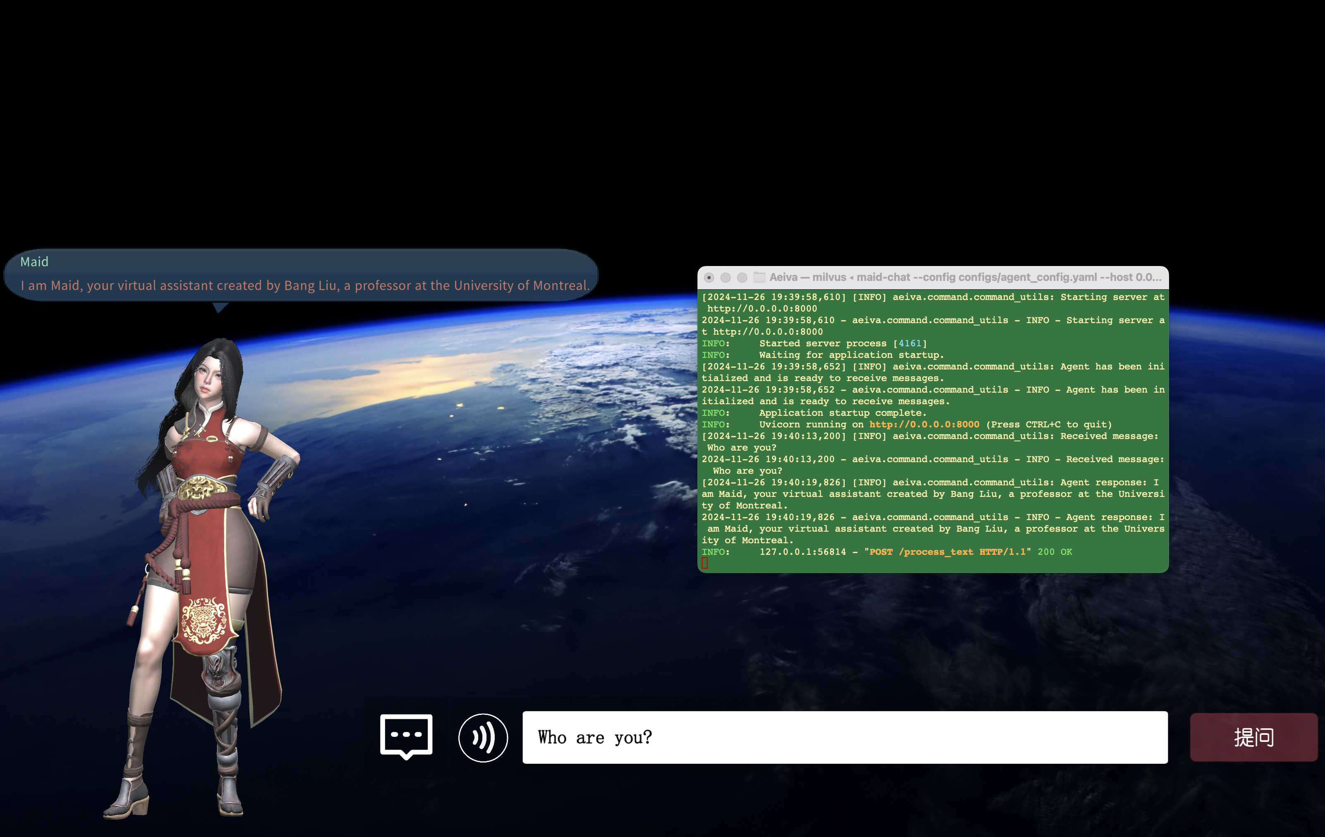Click the Maid name label in bubble
This screenshot has width=1325, height=837.
(34, 262)
